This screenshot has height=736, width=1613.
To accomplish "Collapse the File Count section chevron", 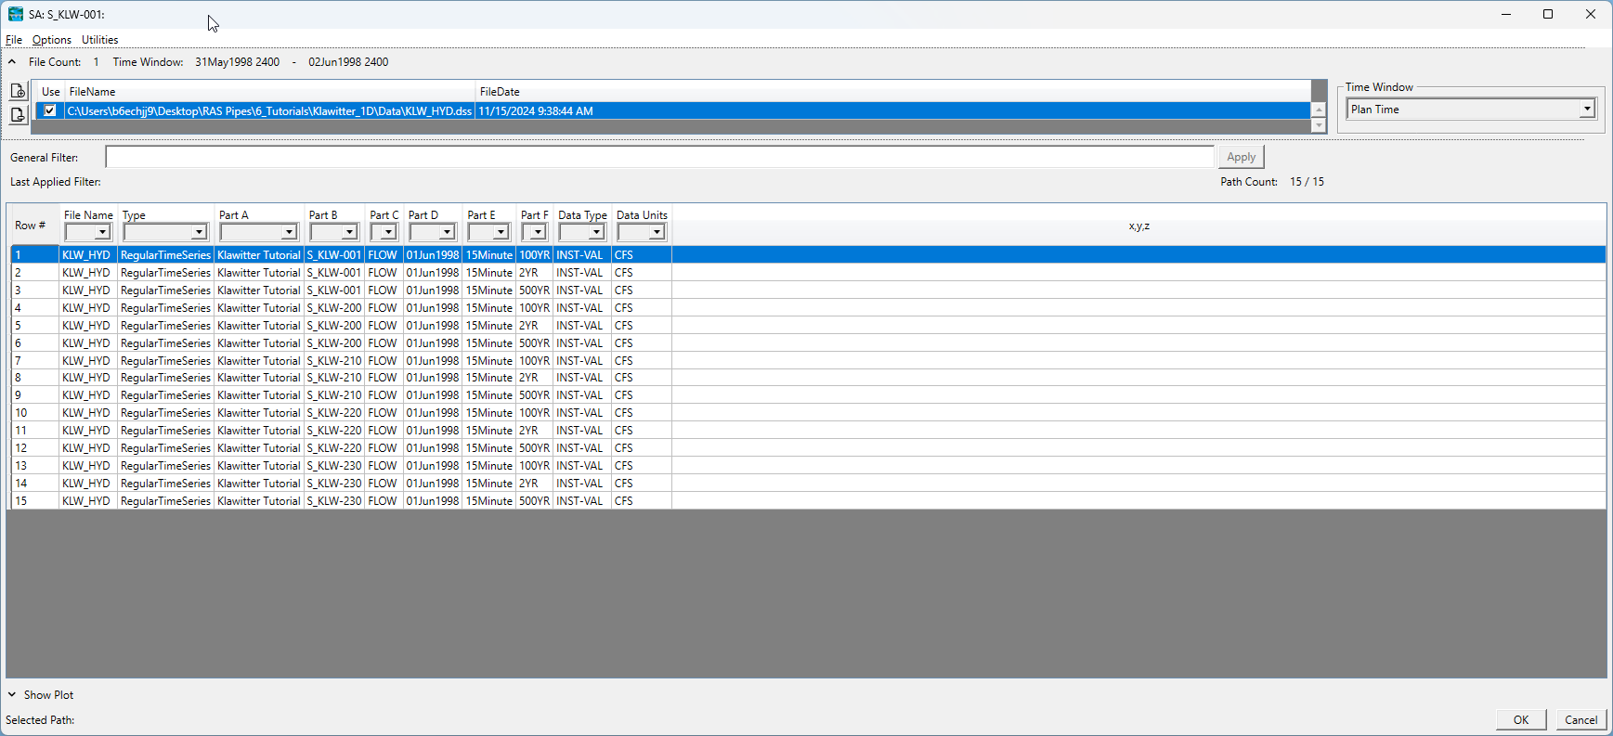I will [12, 62].
